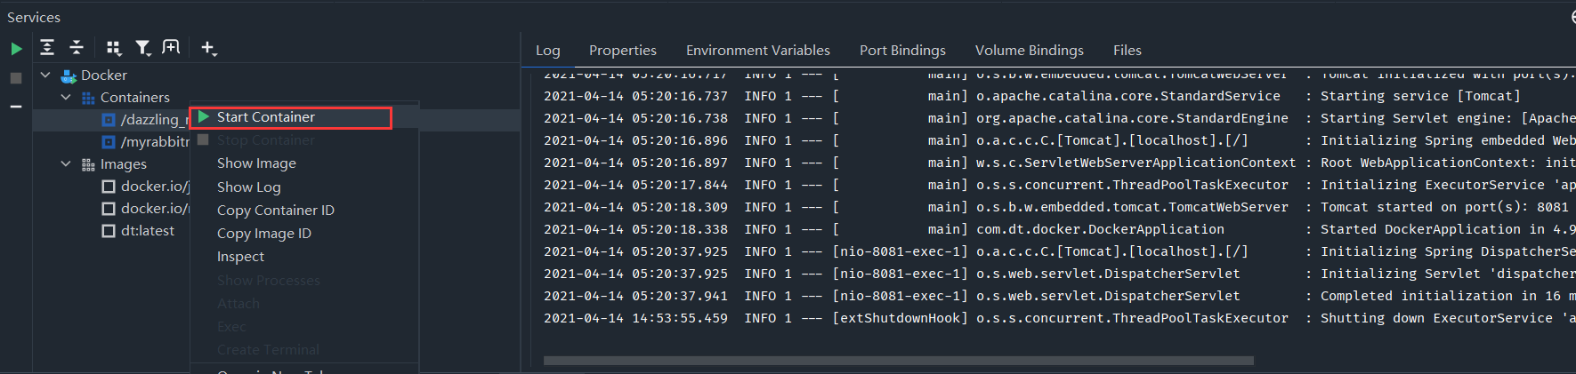Image resolution: width=1576 pixels, height=374 pixels.
Task: Click the Add Service plus icon
Action: 208,48
